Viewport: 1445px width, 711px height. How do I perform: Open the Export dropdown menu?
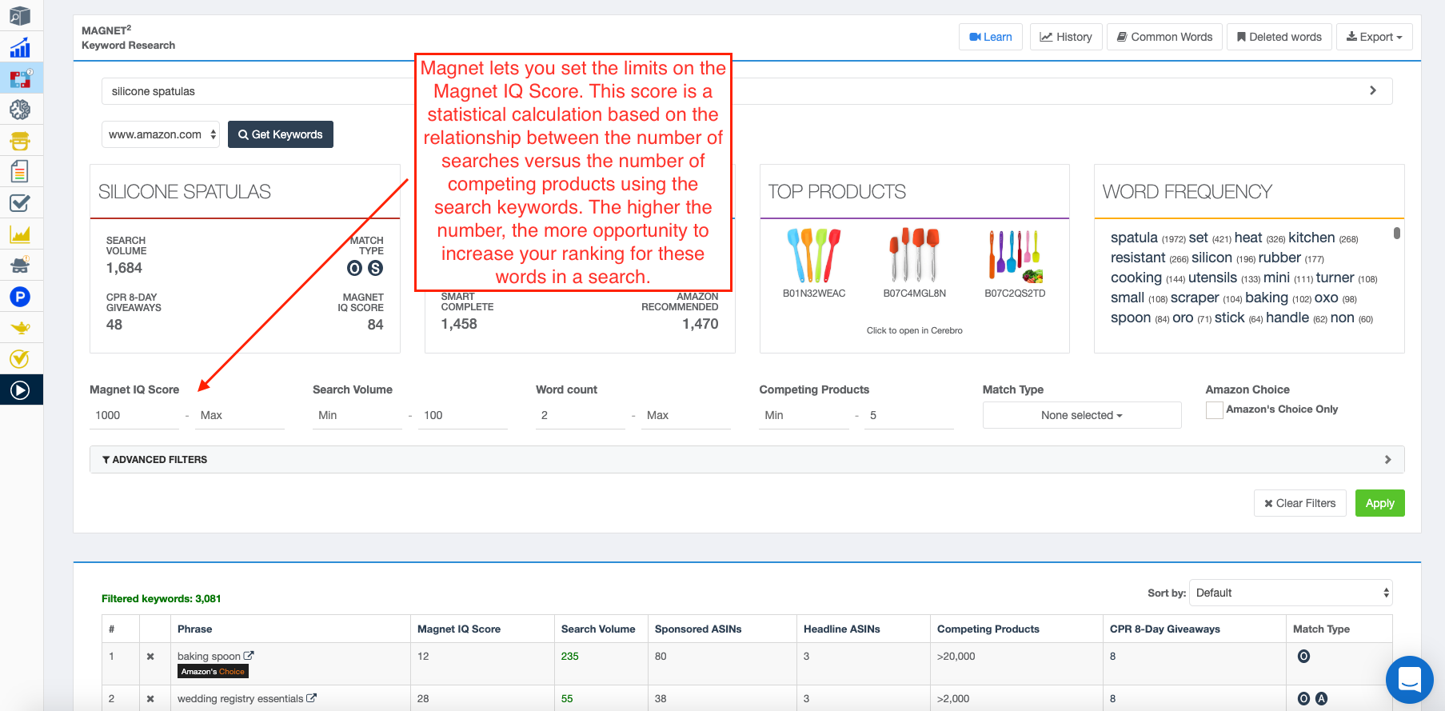point(1374,37)
